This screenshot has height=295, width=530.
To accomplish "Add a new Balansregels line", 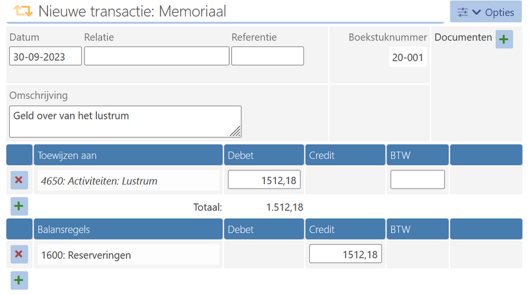I will (19, 280).
